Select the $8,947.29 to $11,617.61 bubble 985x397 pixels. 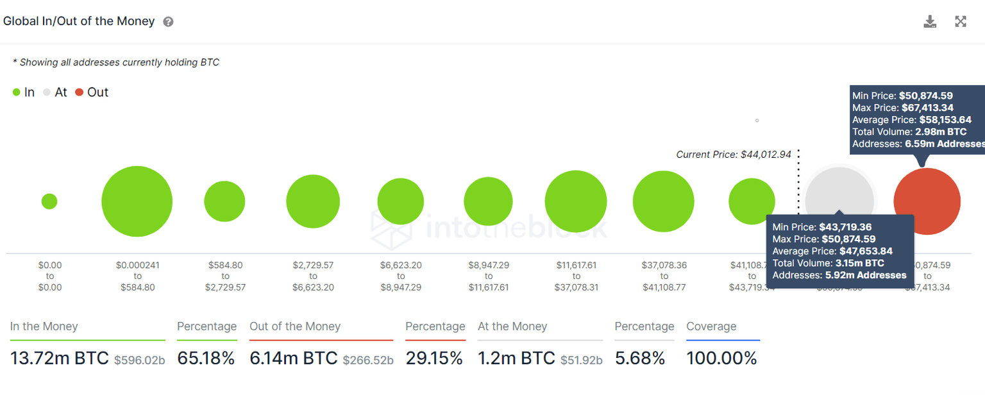488,201
